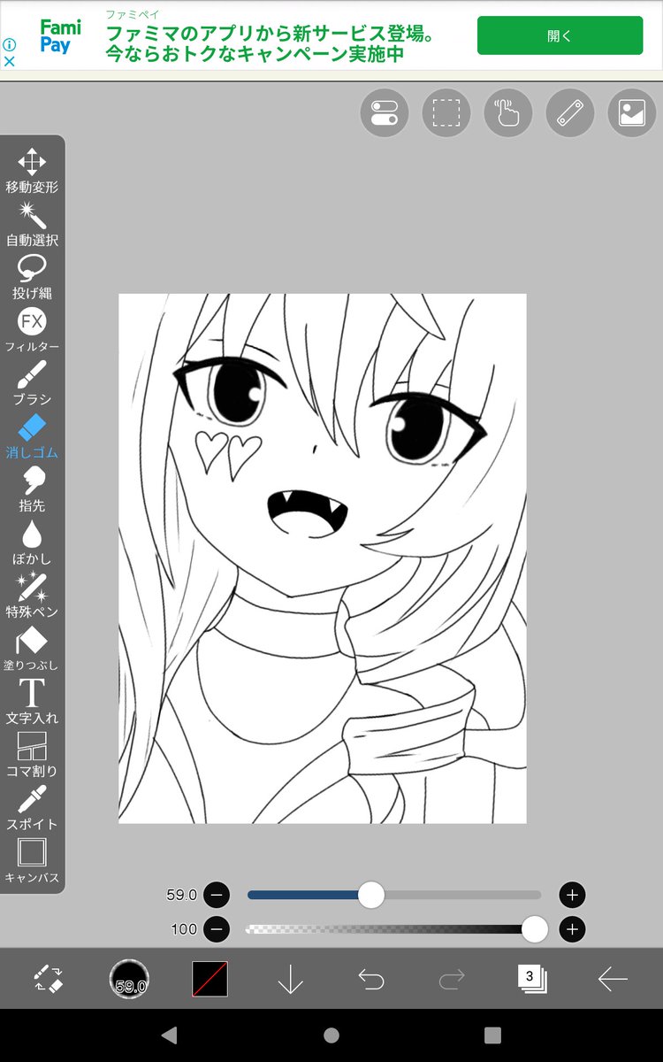Increase opacity with plus button
The height and width of the screenshot is (1062, 663).
click(572, 929)
